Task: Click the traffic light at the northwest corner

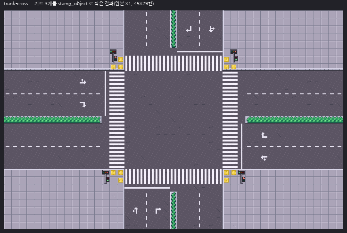Action: [113, 56]
